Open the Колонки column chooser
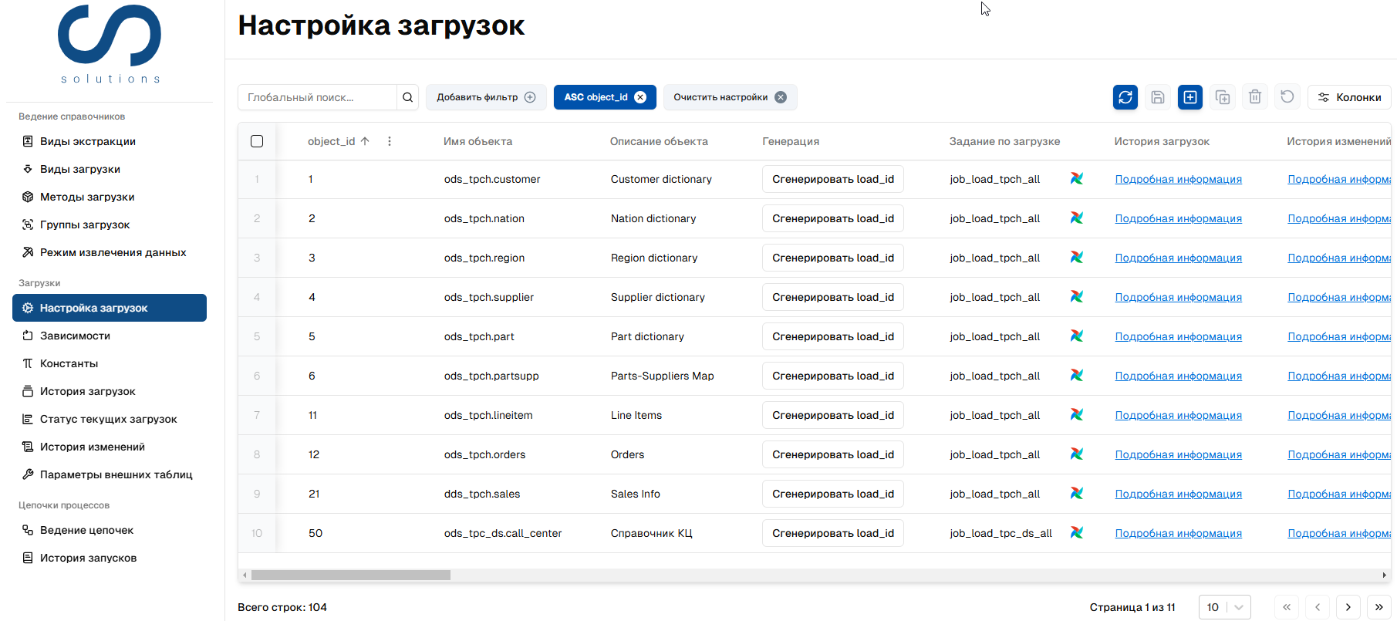This screenshot has height=621, width=1397. coord(1349,97)
